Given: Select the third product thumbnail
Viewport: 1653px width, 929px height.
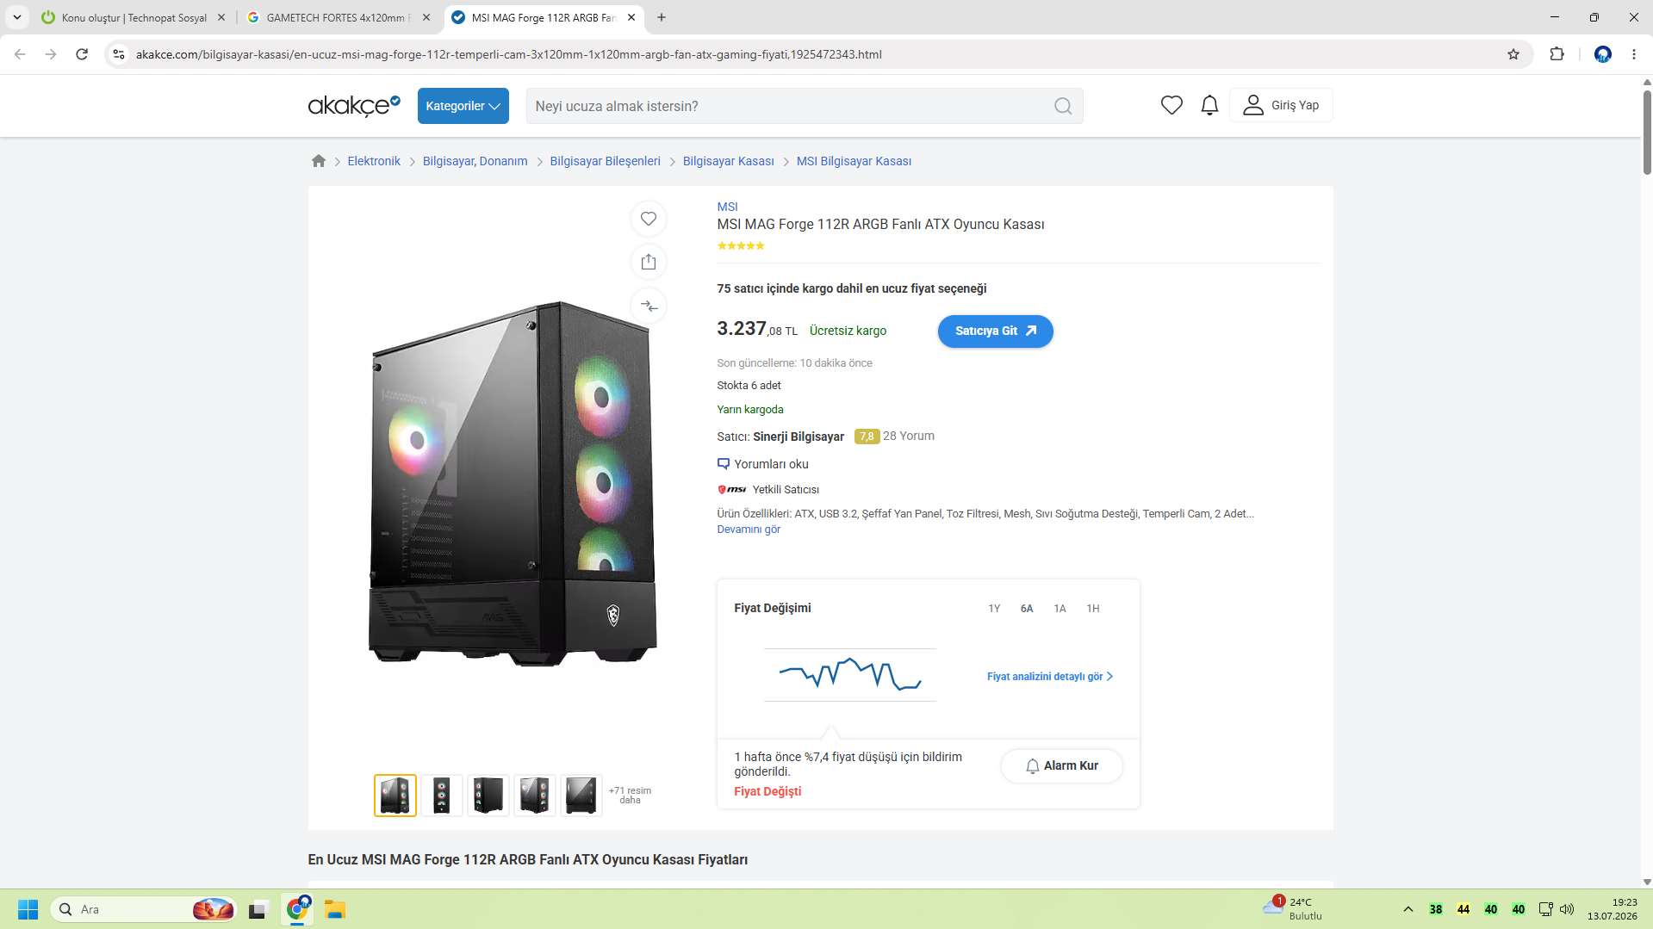Looking at the screenshot, I should (488, 796).
